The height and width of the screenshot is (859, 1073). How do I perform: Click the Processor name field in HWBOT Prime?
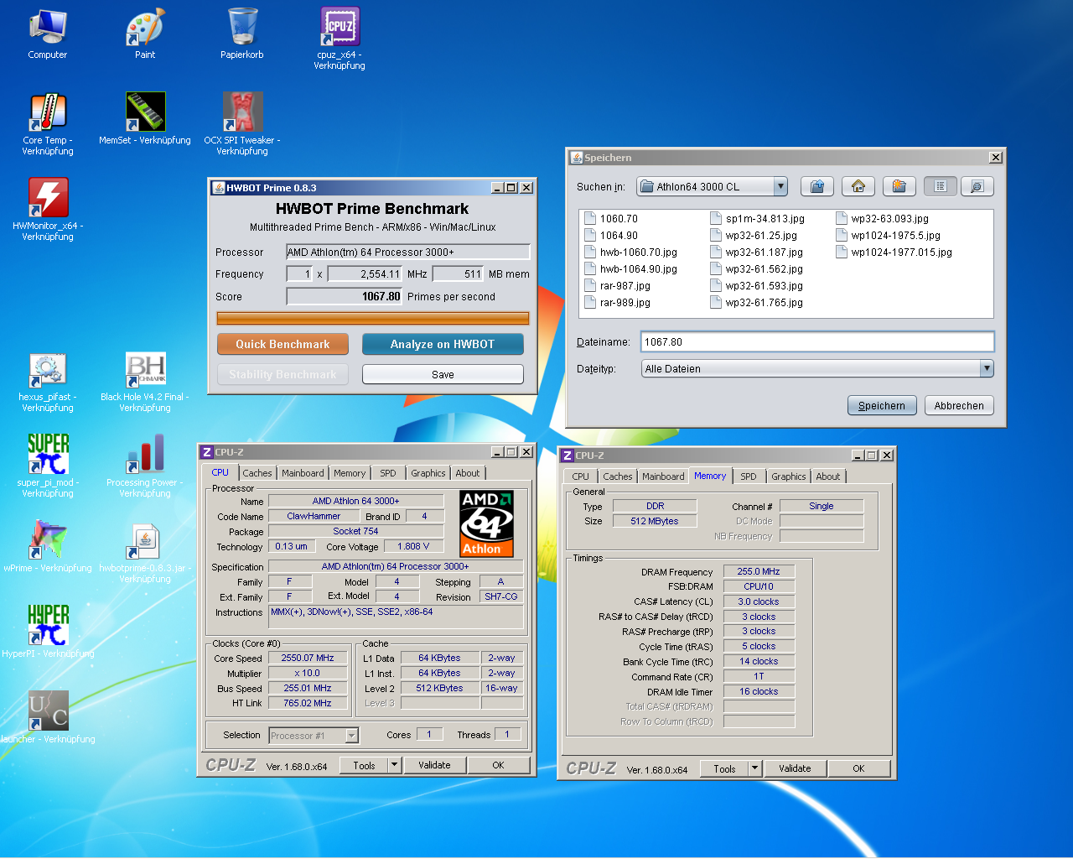[x=408, y=252]
